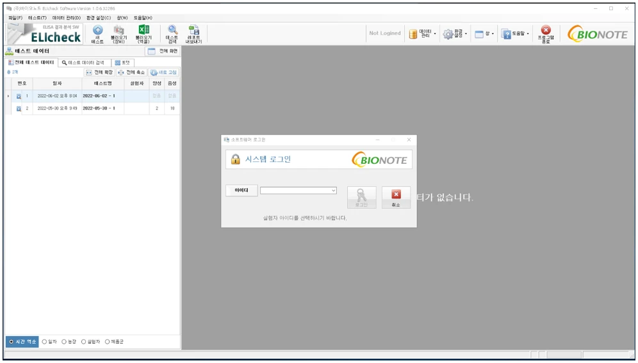Click date cell 2022-05-30 오후 9:49
The image size is (638, 363).
(x=58, y=109)
